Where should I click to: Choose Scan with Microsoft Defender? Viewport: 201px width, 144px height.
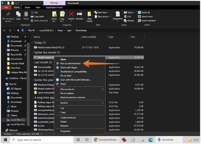(x=76, y=80)
